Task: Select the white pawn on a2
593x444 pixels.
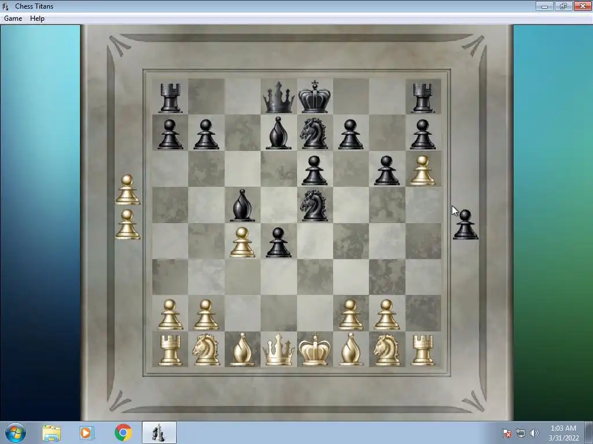Action: point(170,314)
